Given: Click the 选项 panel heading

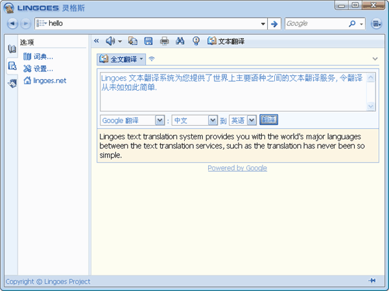Looking at the screenshot, I should point(27,42).
